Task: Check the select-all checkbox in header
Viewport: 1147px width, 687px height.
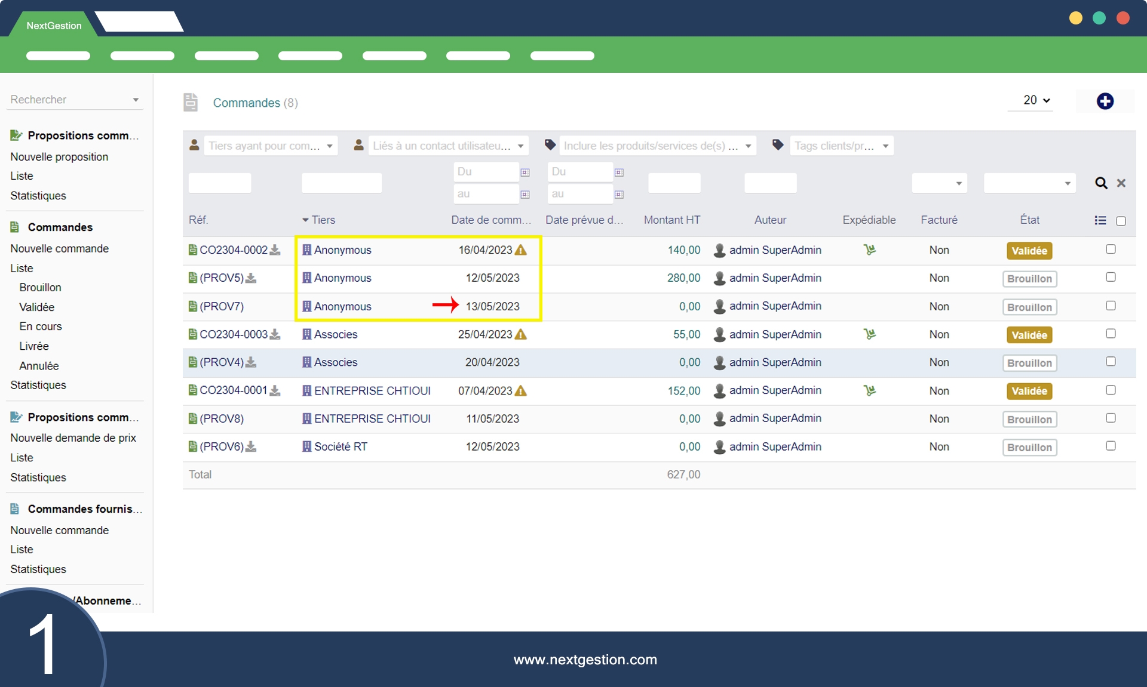Action: [1121, 221]
